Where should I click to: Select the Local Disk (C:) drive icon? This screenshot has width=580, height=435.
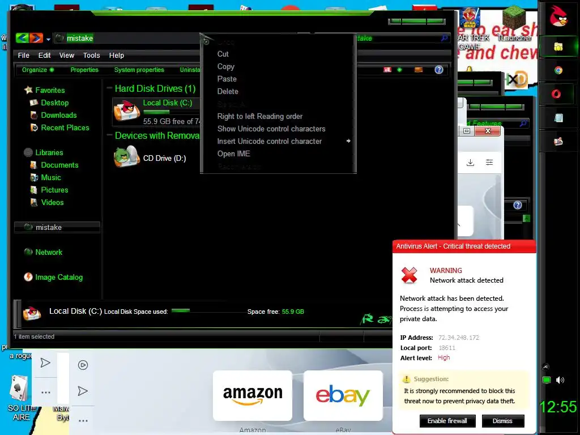(x=126, y=110)
